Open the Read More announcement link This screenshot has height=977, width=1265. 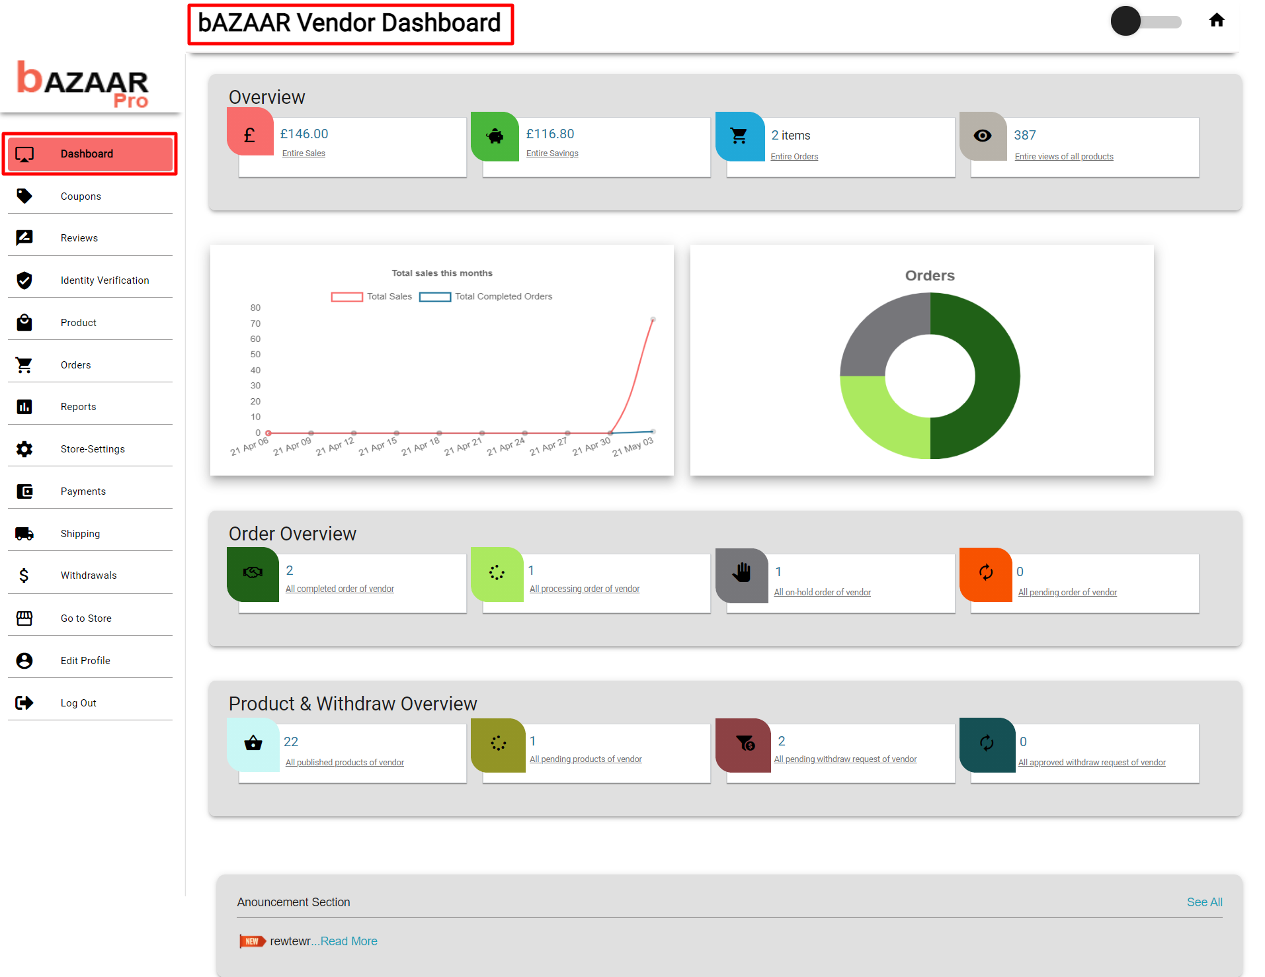point(348,941)
